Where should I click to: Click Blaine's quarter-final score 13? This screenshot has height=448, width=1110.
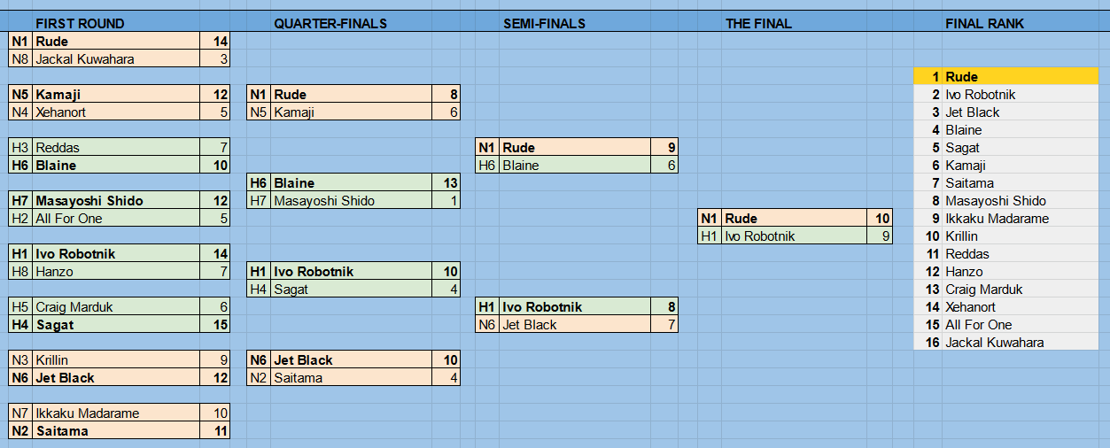(x=446, y=183)
